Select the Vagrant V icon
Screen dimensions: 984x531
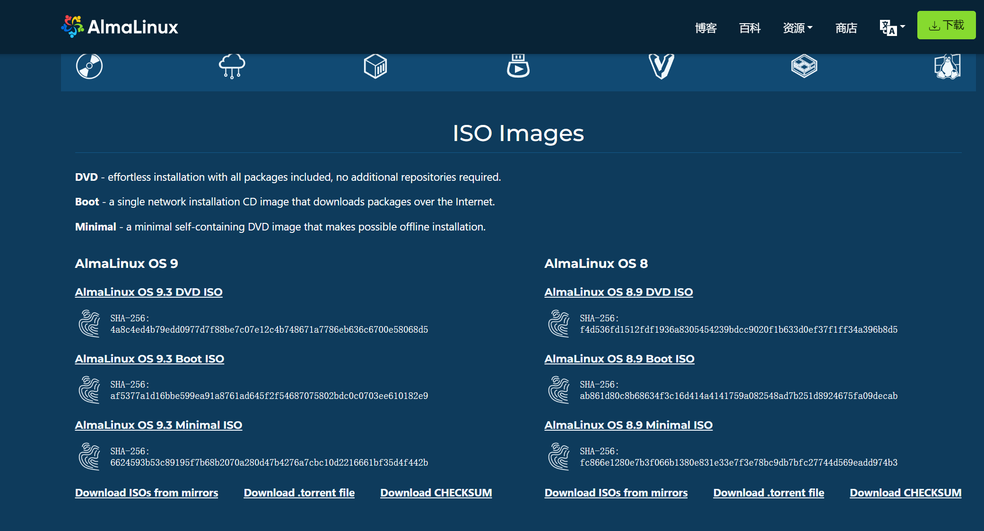(x=662, y=66)
